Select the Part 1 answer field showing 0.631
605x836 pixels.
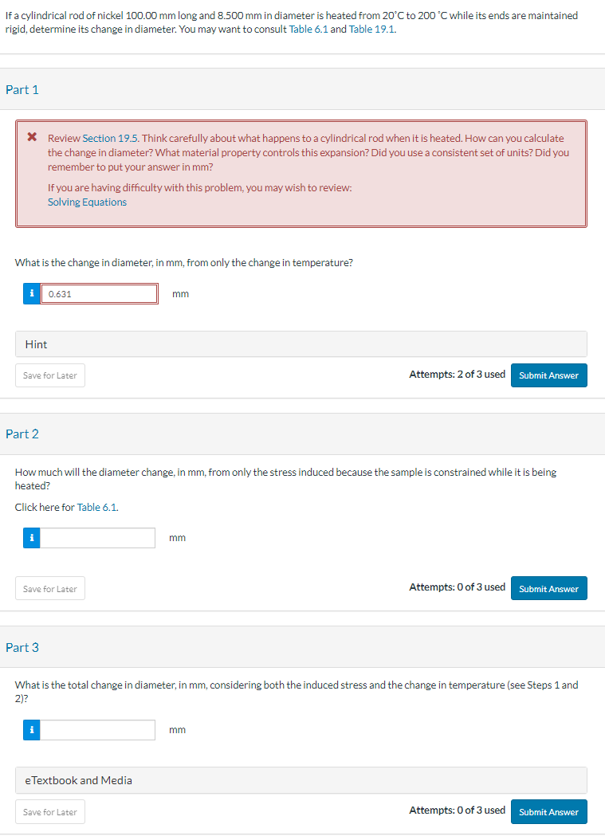click(x=99, y=294)
